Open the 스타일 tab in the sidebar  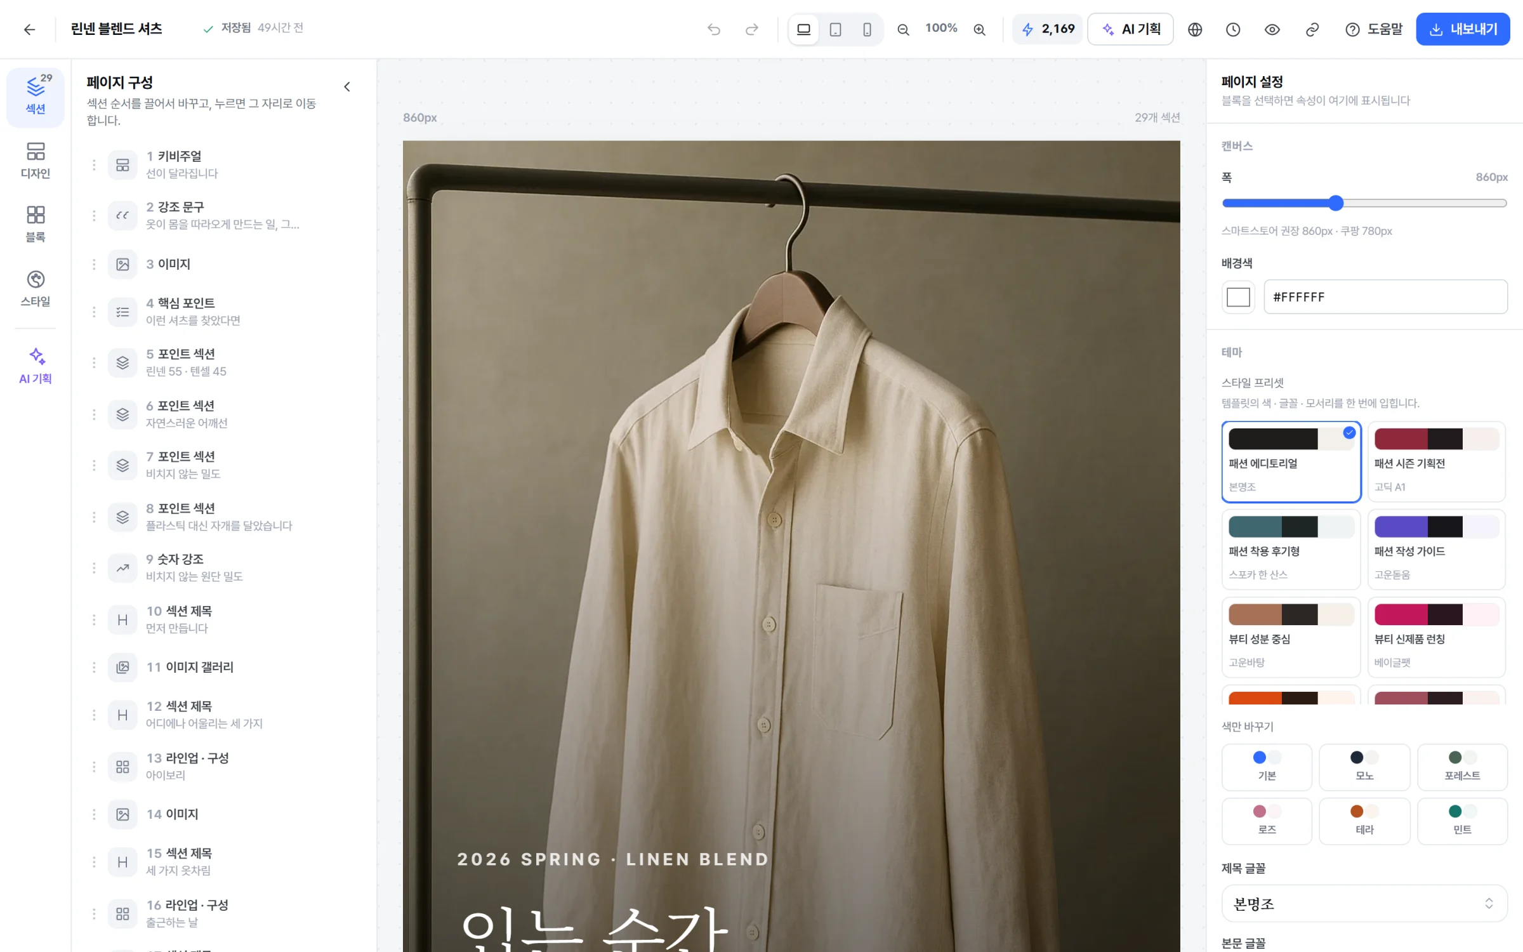36,289
